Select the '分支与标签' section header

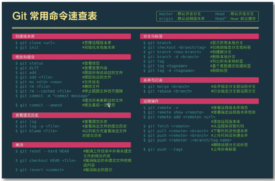coord(199,36)
